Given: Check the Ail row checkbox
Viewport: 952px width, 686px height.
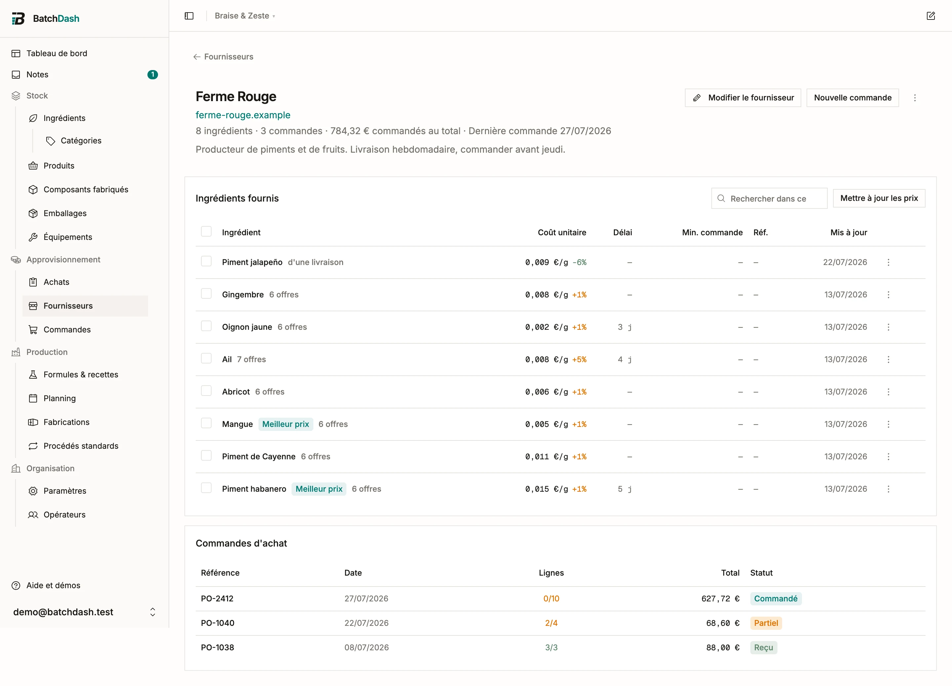Looking at the screenshot, I should tap(206, 358).
